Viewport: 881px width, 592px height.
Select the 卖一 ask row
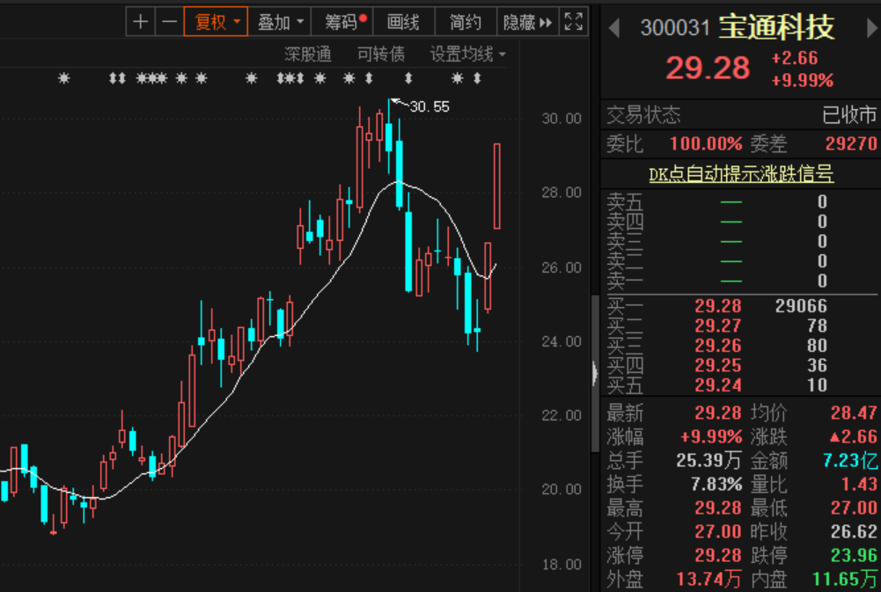tap(740, 281)
